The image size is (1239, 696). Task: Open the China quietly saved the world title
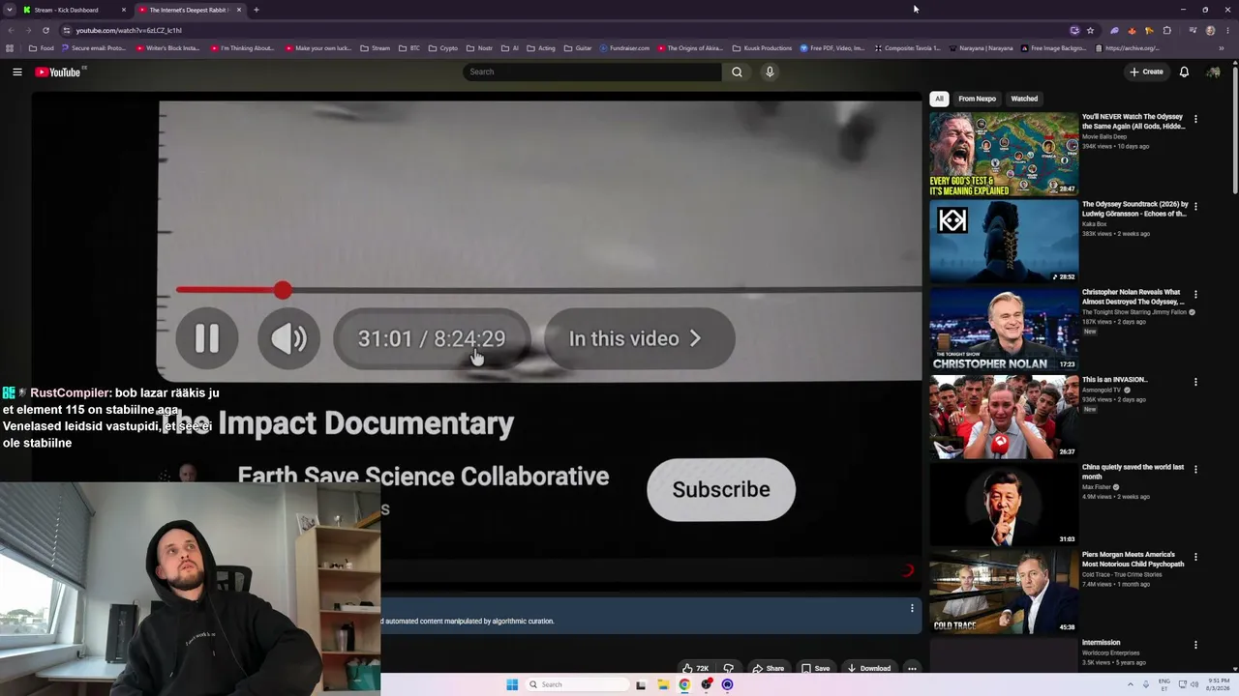click(x=1133, y=472)
